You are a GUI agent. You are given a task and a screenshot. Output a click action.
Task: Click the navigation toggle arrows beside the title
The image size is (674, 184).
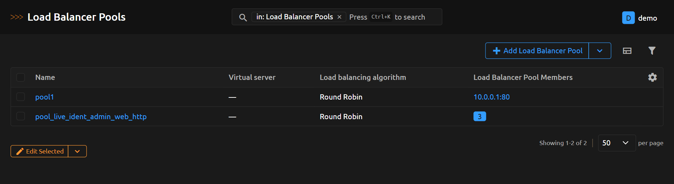[16, 17]
